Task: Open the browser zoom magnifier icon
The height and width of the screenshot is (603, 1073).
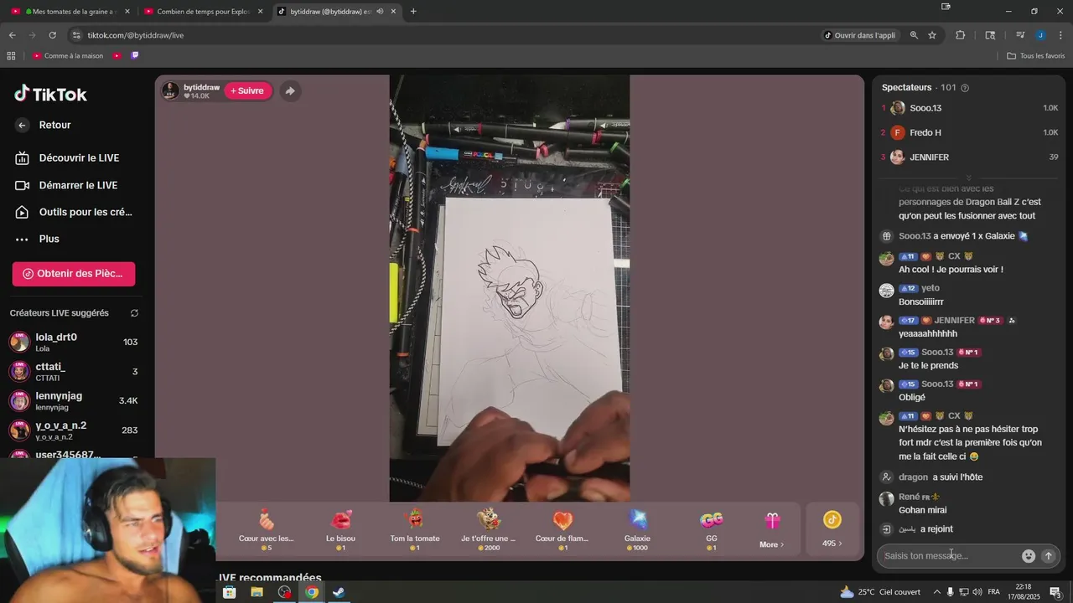Action: coord(914,35)
